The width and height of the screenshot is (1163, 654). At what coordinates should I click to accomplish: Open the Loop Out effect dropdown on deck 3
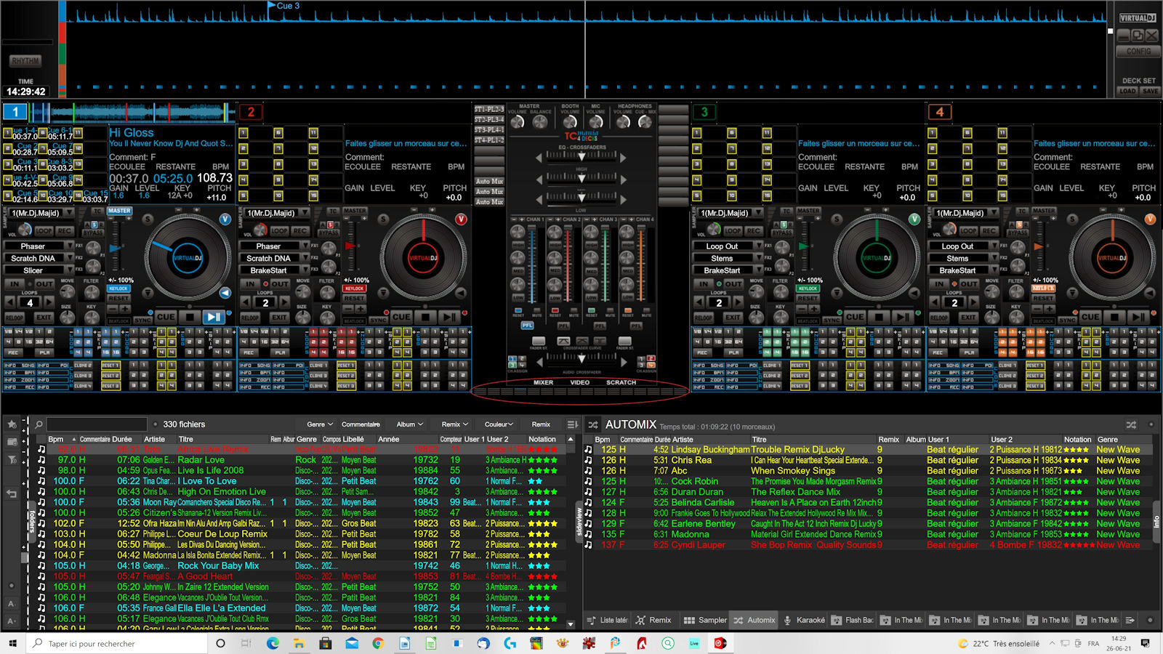pyautogui.click(x=757, y=246)
